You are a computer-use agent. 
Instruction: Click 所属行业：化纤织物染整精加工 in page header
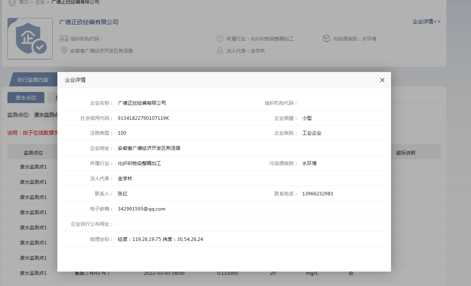pyautogui.click(x=260, y=39)
